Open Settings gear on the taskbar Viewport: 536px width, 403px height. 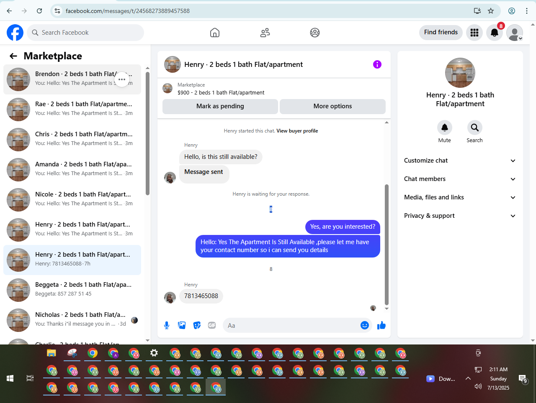click(154, 353)
